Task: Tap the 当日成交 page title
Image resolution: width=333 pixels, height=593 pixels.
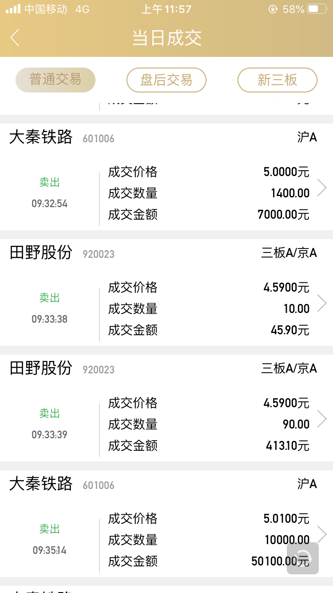Action: 166,38
